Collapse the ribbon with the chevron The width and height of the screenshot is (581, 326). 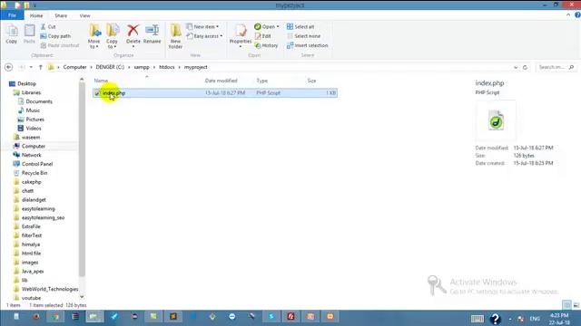568,15
